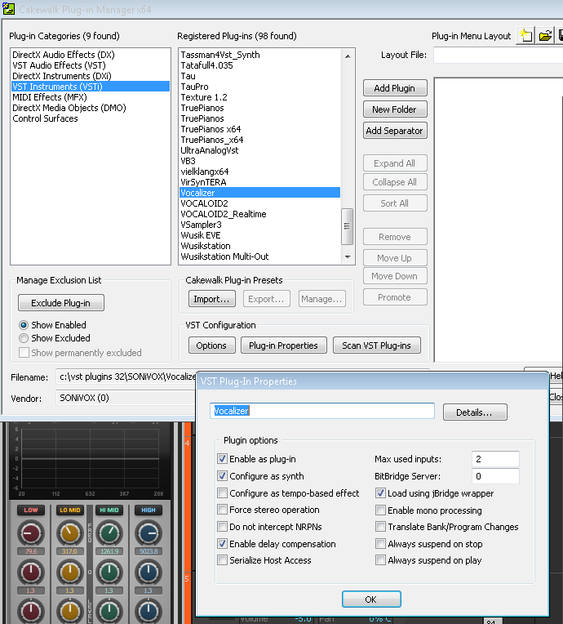This screenshot has height=624, width=563.
Task: Click the new layout file icon
Action: [x=525, y=36]
